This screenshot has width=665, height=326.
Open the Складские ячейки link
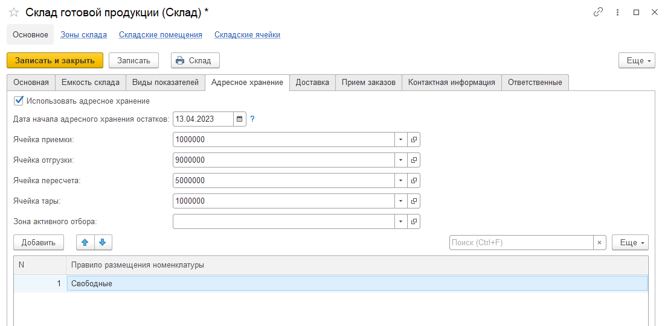click(247, 35)
